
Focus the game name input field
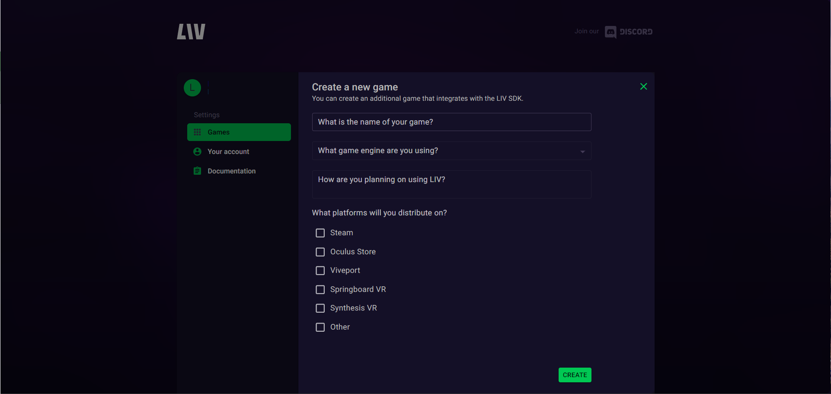click(451, 122)
